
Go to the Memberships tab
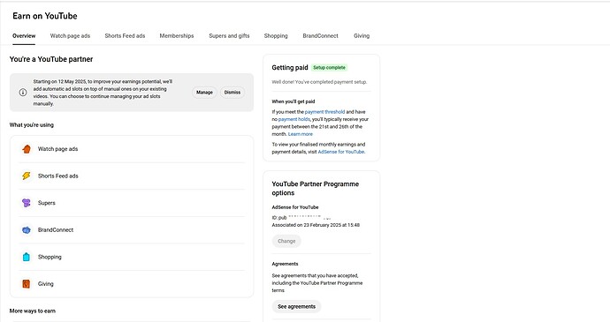tap(177, 36)
